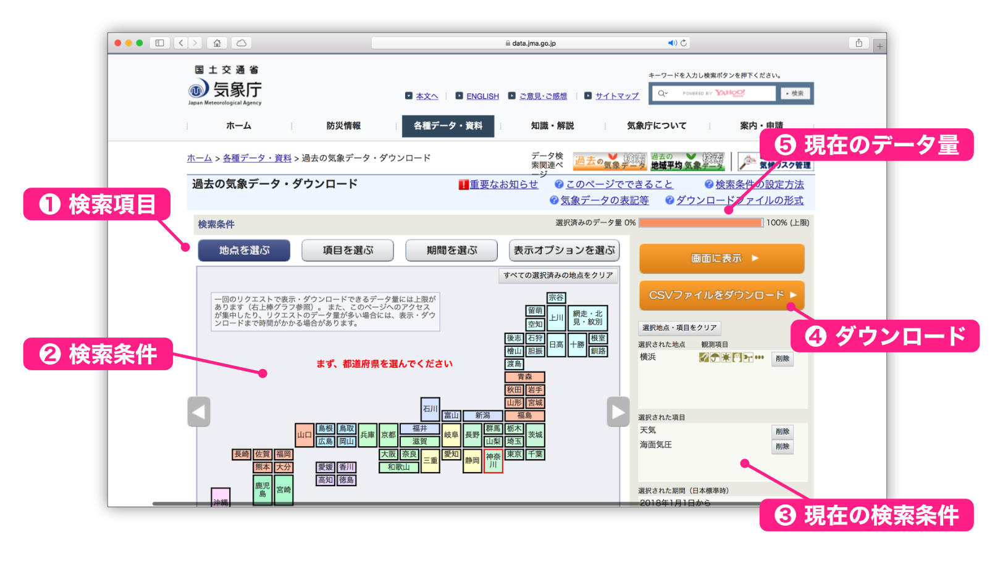Click the 画面に表示 orange button

pyautogui.click(x=721, y=259)
